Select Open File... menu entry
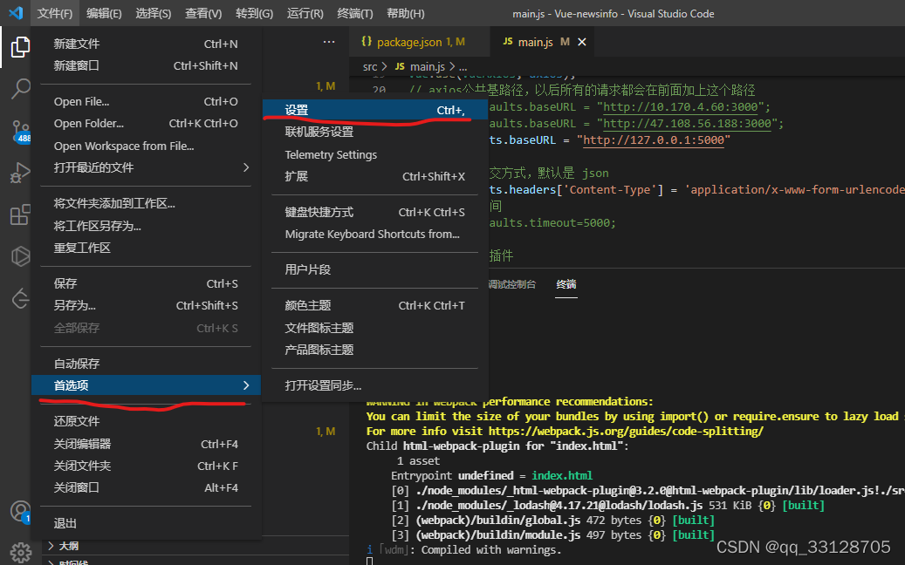905x565 pixels. click(x=146, y=101)
